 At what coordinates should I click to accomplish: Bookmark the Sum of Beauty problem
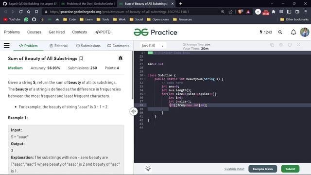(81, 58)
